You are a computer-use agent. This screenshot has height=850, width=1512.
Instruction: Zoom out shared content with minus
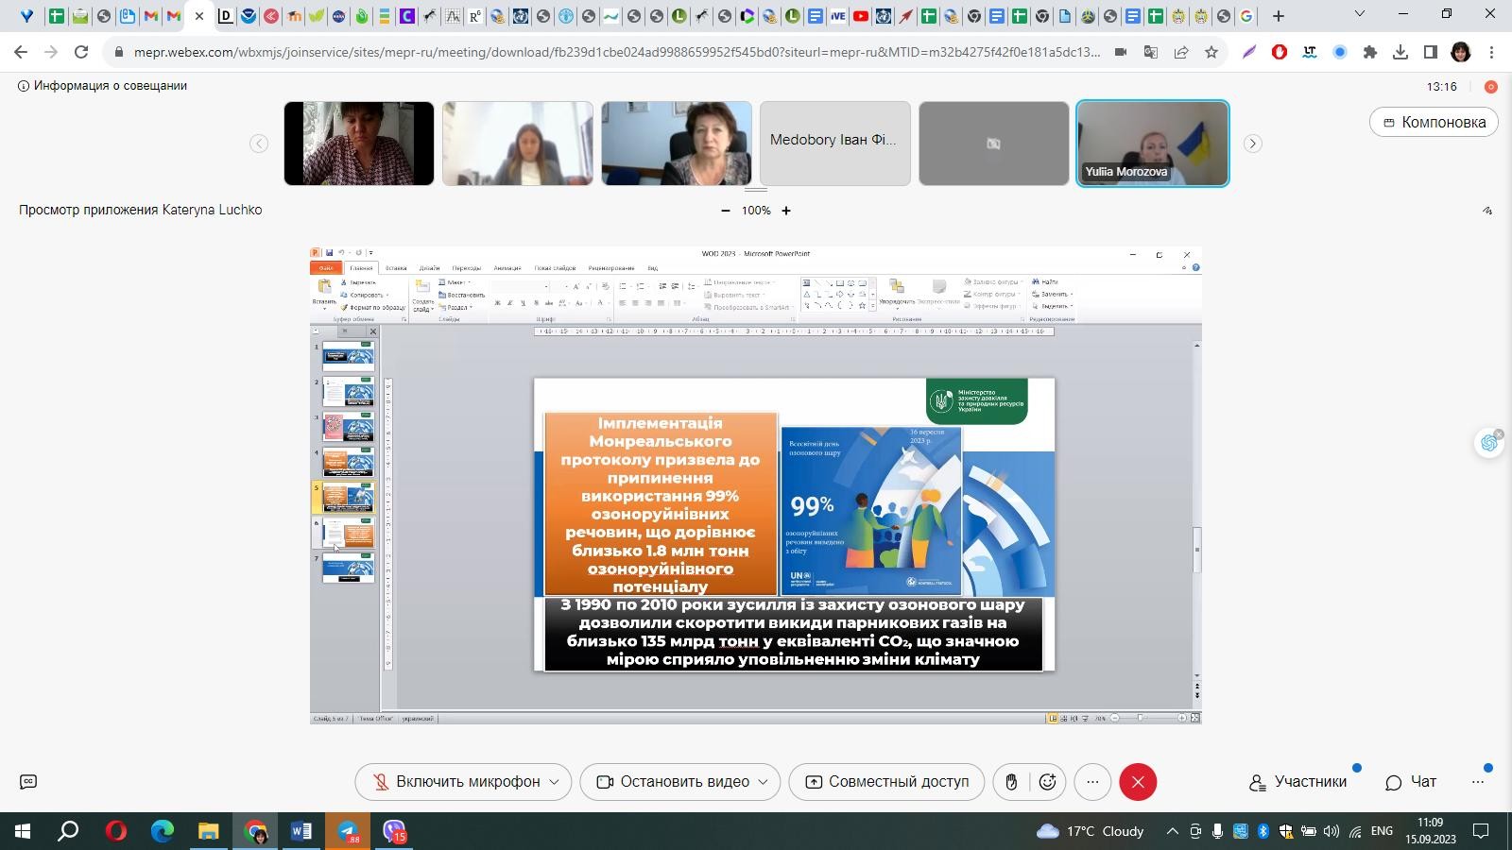pos(726,211)
